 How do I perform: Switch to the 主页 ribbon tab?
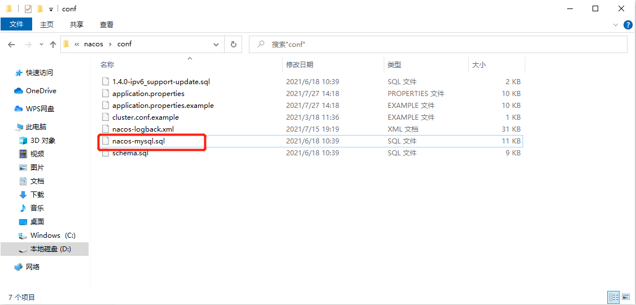[x=47, y=24]
